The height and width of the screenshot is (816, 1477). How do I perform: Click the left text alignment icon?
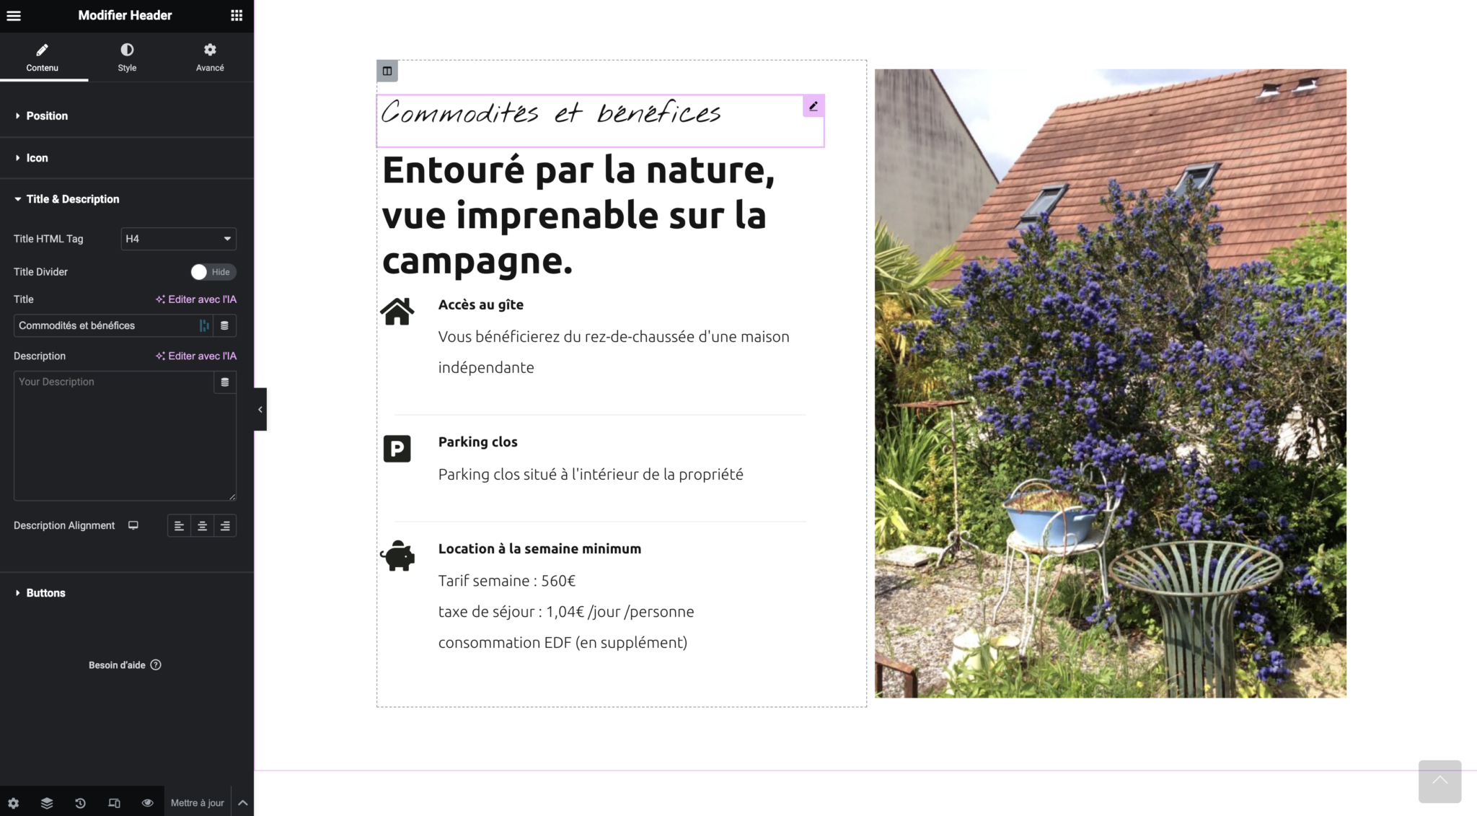pos(179,525)
